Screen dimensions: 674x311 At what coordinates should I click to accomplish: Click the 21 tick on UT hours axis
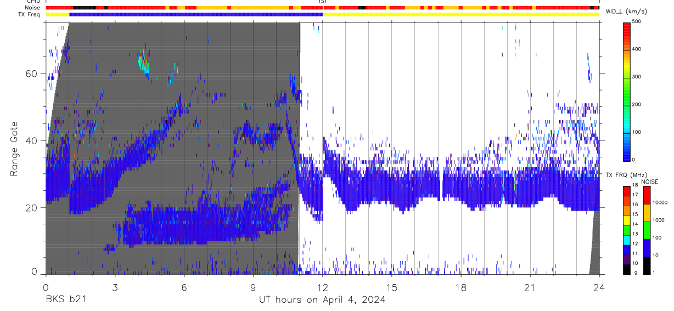530,287
